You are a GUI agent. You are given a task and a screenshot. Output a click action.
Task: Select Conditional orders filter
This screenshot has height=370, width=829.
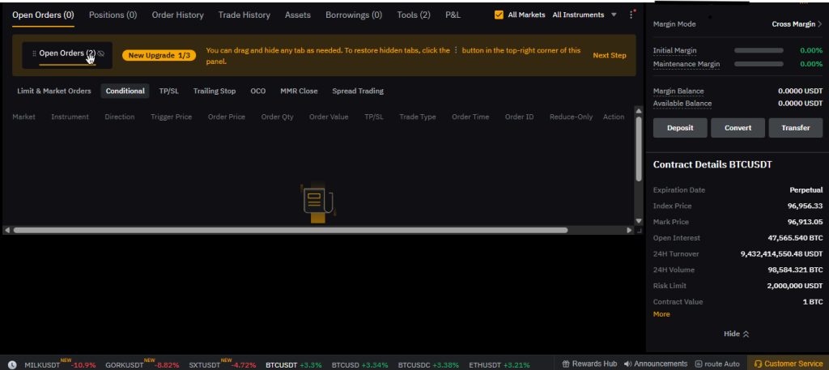tap(125, 91)
